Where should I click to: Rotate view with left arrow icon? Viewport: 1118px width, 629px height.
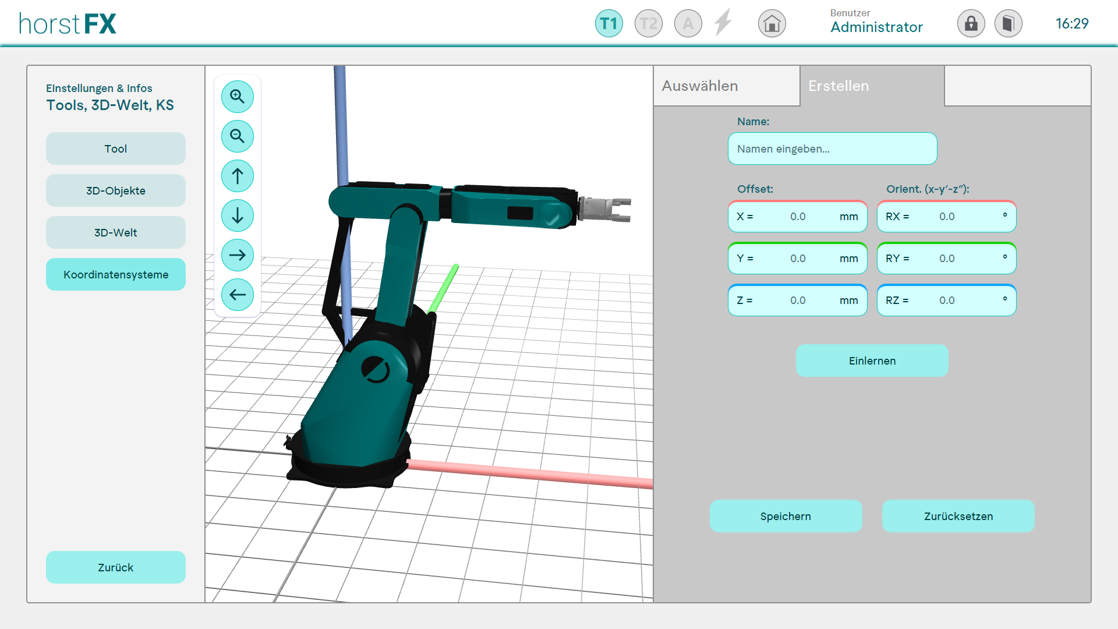point(237,295)
